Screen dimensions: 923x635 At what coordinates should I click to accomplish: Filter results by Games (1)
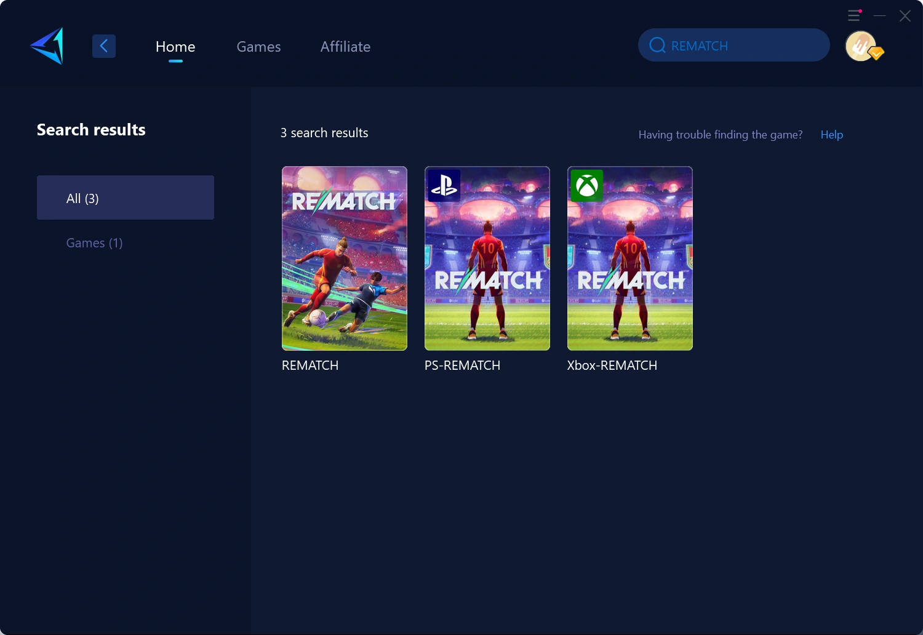tap(95, 243)
